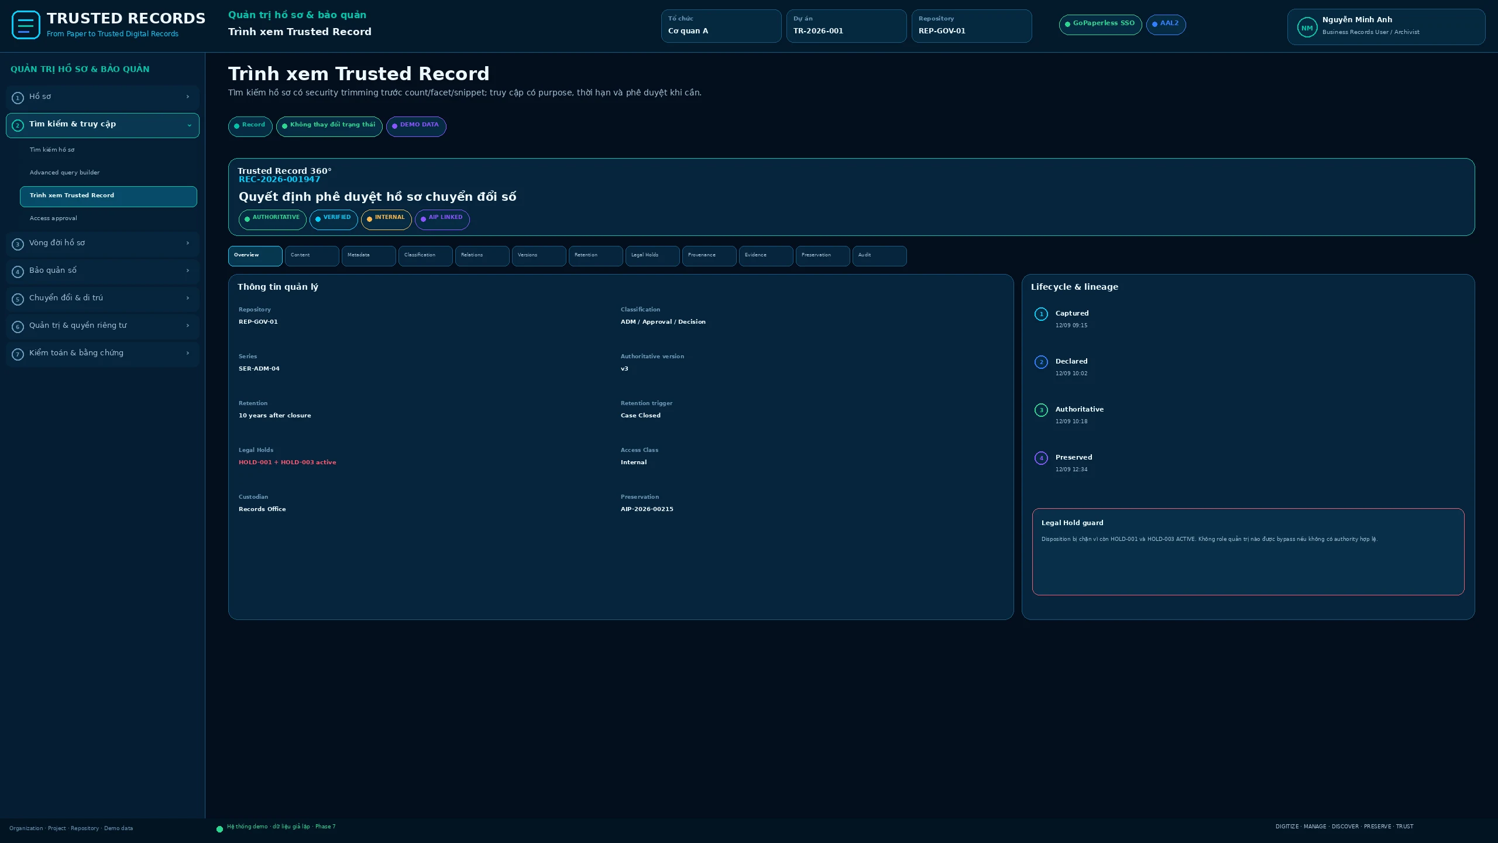Click the DEMO DATA chip
This screenshot has width=1498, height=843.
point(416,126)
